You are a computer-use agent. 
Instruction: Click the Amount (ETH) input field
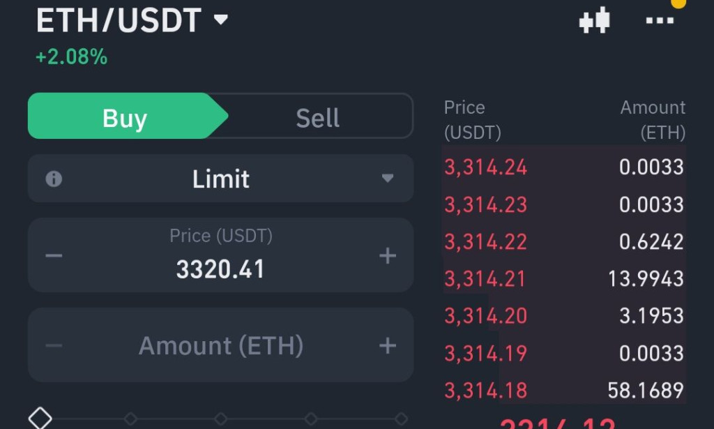[x=221, y=345]
